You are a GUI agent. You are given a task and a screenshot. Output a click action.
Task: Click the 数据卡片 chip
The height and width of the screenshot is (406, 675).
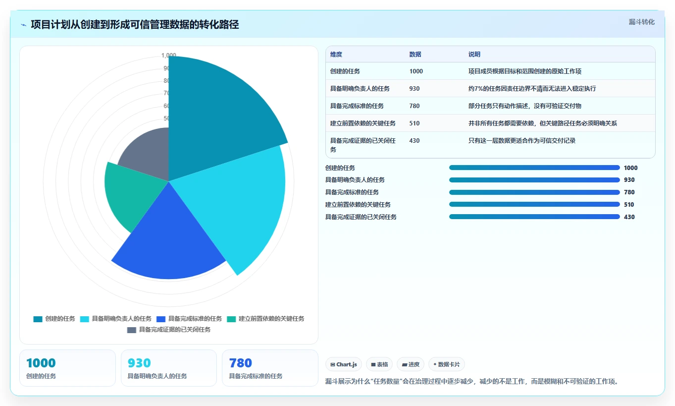point(447,364)
